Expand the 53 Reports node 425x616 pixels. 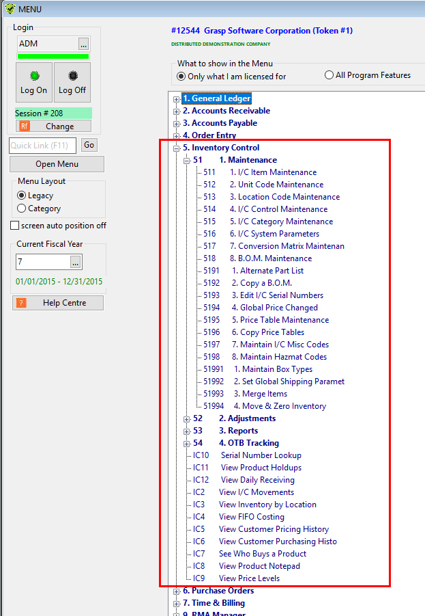[187, 431]
